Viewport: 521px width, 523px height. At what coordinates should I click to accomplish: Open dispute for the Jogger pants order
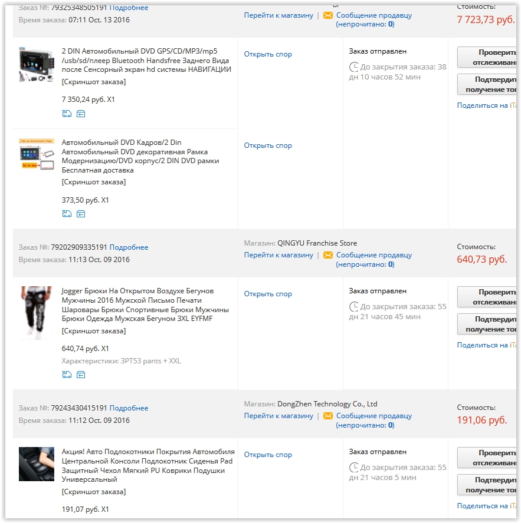(268, 294)
